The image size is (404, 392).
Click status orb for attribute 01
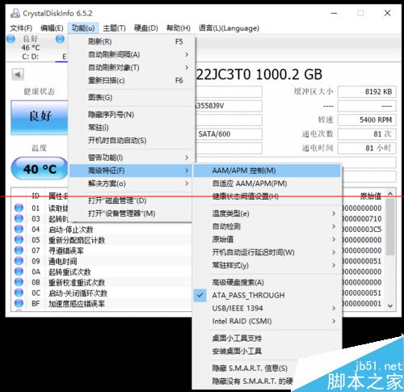tap(19, 208)
